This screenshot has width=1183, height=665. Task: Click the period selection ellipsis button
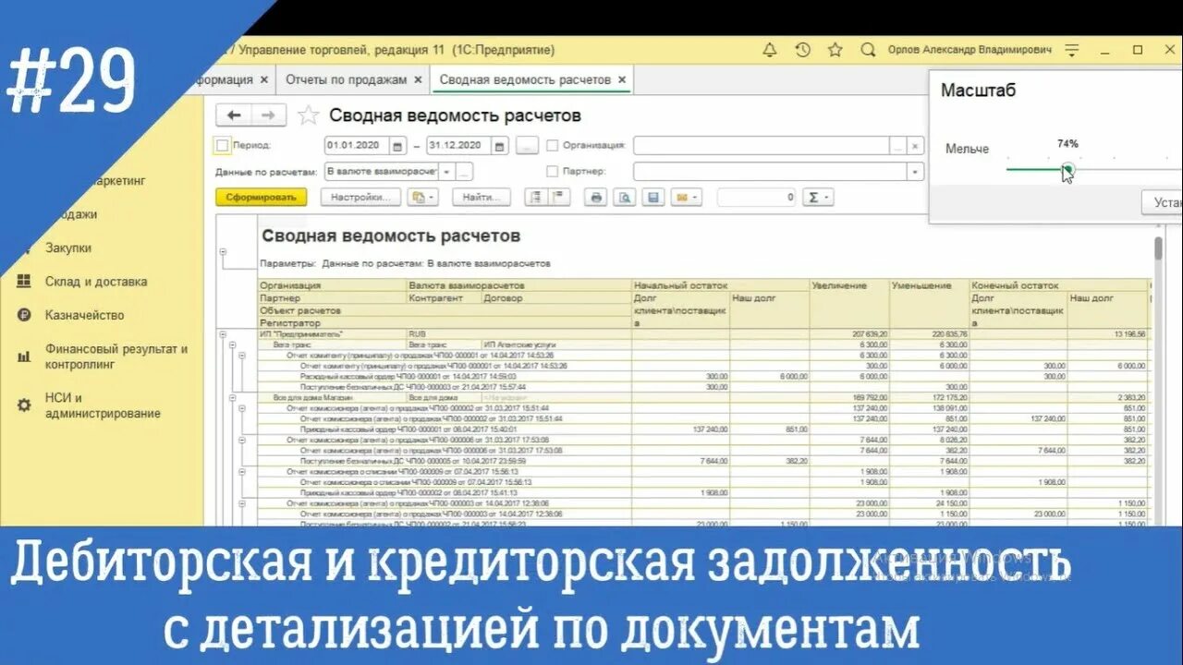pyautogui.click(x=527, y=146)
